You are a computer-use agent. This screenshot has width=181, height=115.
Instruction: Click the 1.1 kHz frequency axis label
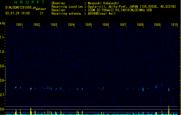point(2,37)
